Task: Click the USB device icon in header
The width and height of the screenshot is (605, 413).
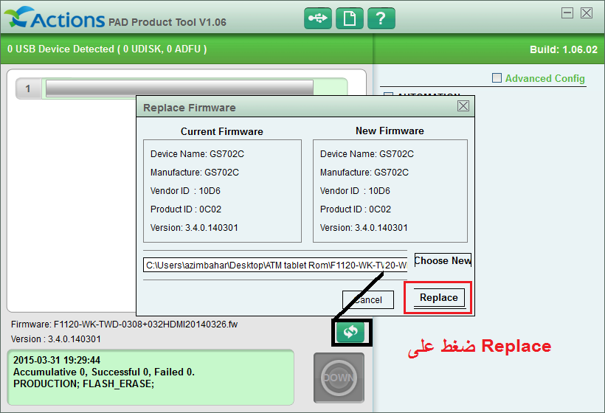Action: (x=317, y=18)
